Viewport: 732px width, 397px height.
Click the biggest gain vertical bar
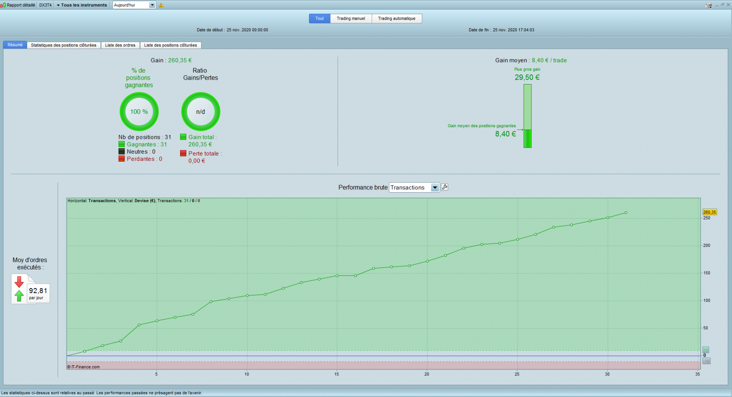527,116
